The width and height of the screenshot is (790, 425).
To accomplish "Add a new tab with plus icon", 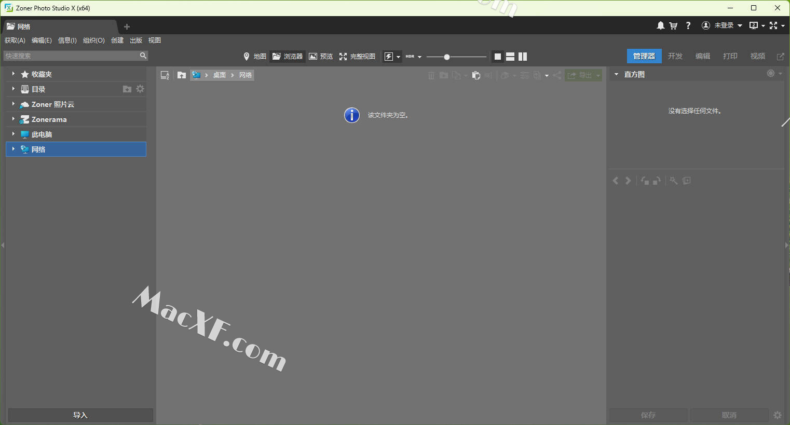I will 127,26.
